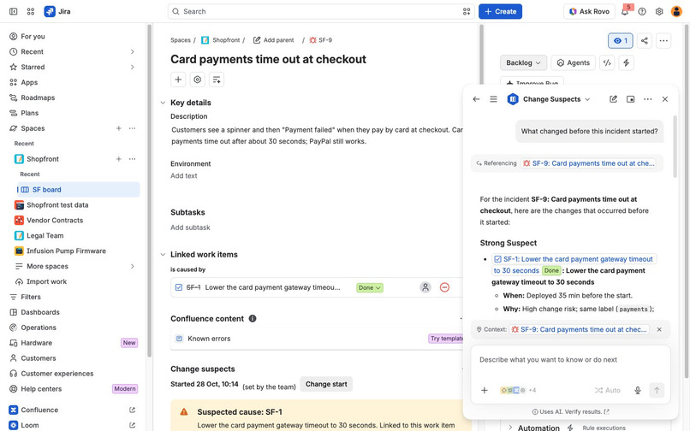The height and width of the screenshot is (431, 690).
Task: Open the help question mark icon
Action: [x=642, y=11]
